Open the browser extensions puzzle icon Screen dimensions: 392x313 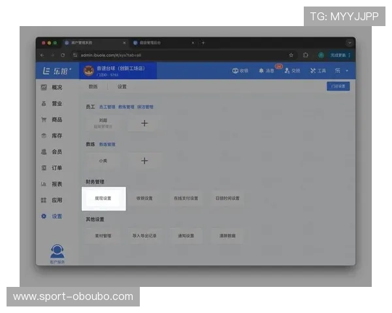pyautogui.click(x=306, y=55)
